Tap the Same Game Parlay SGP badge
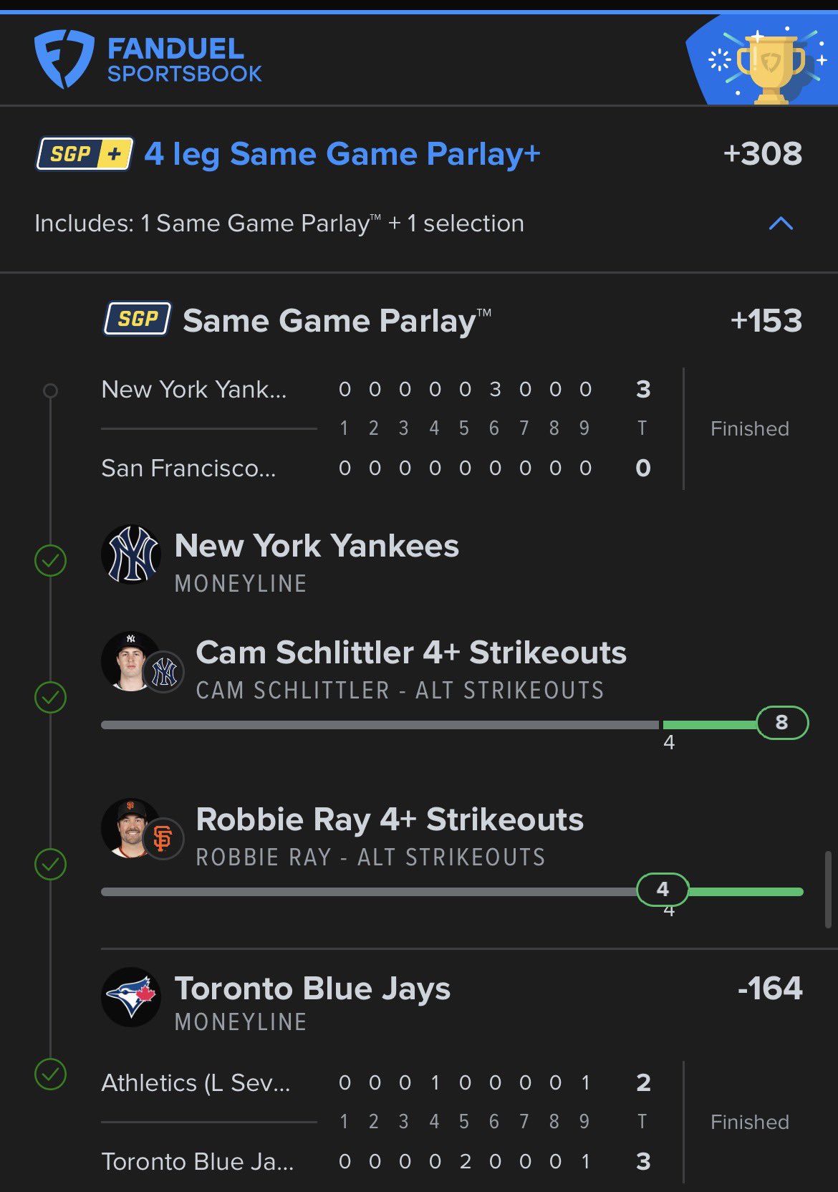Screen dimensions: 838x1192 coord(138,319)
